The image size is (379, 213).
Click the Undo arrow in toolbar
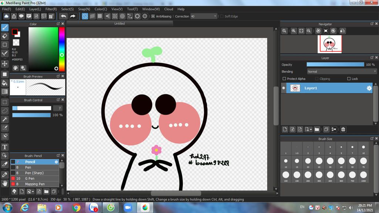(63, 16)
